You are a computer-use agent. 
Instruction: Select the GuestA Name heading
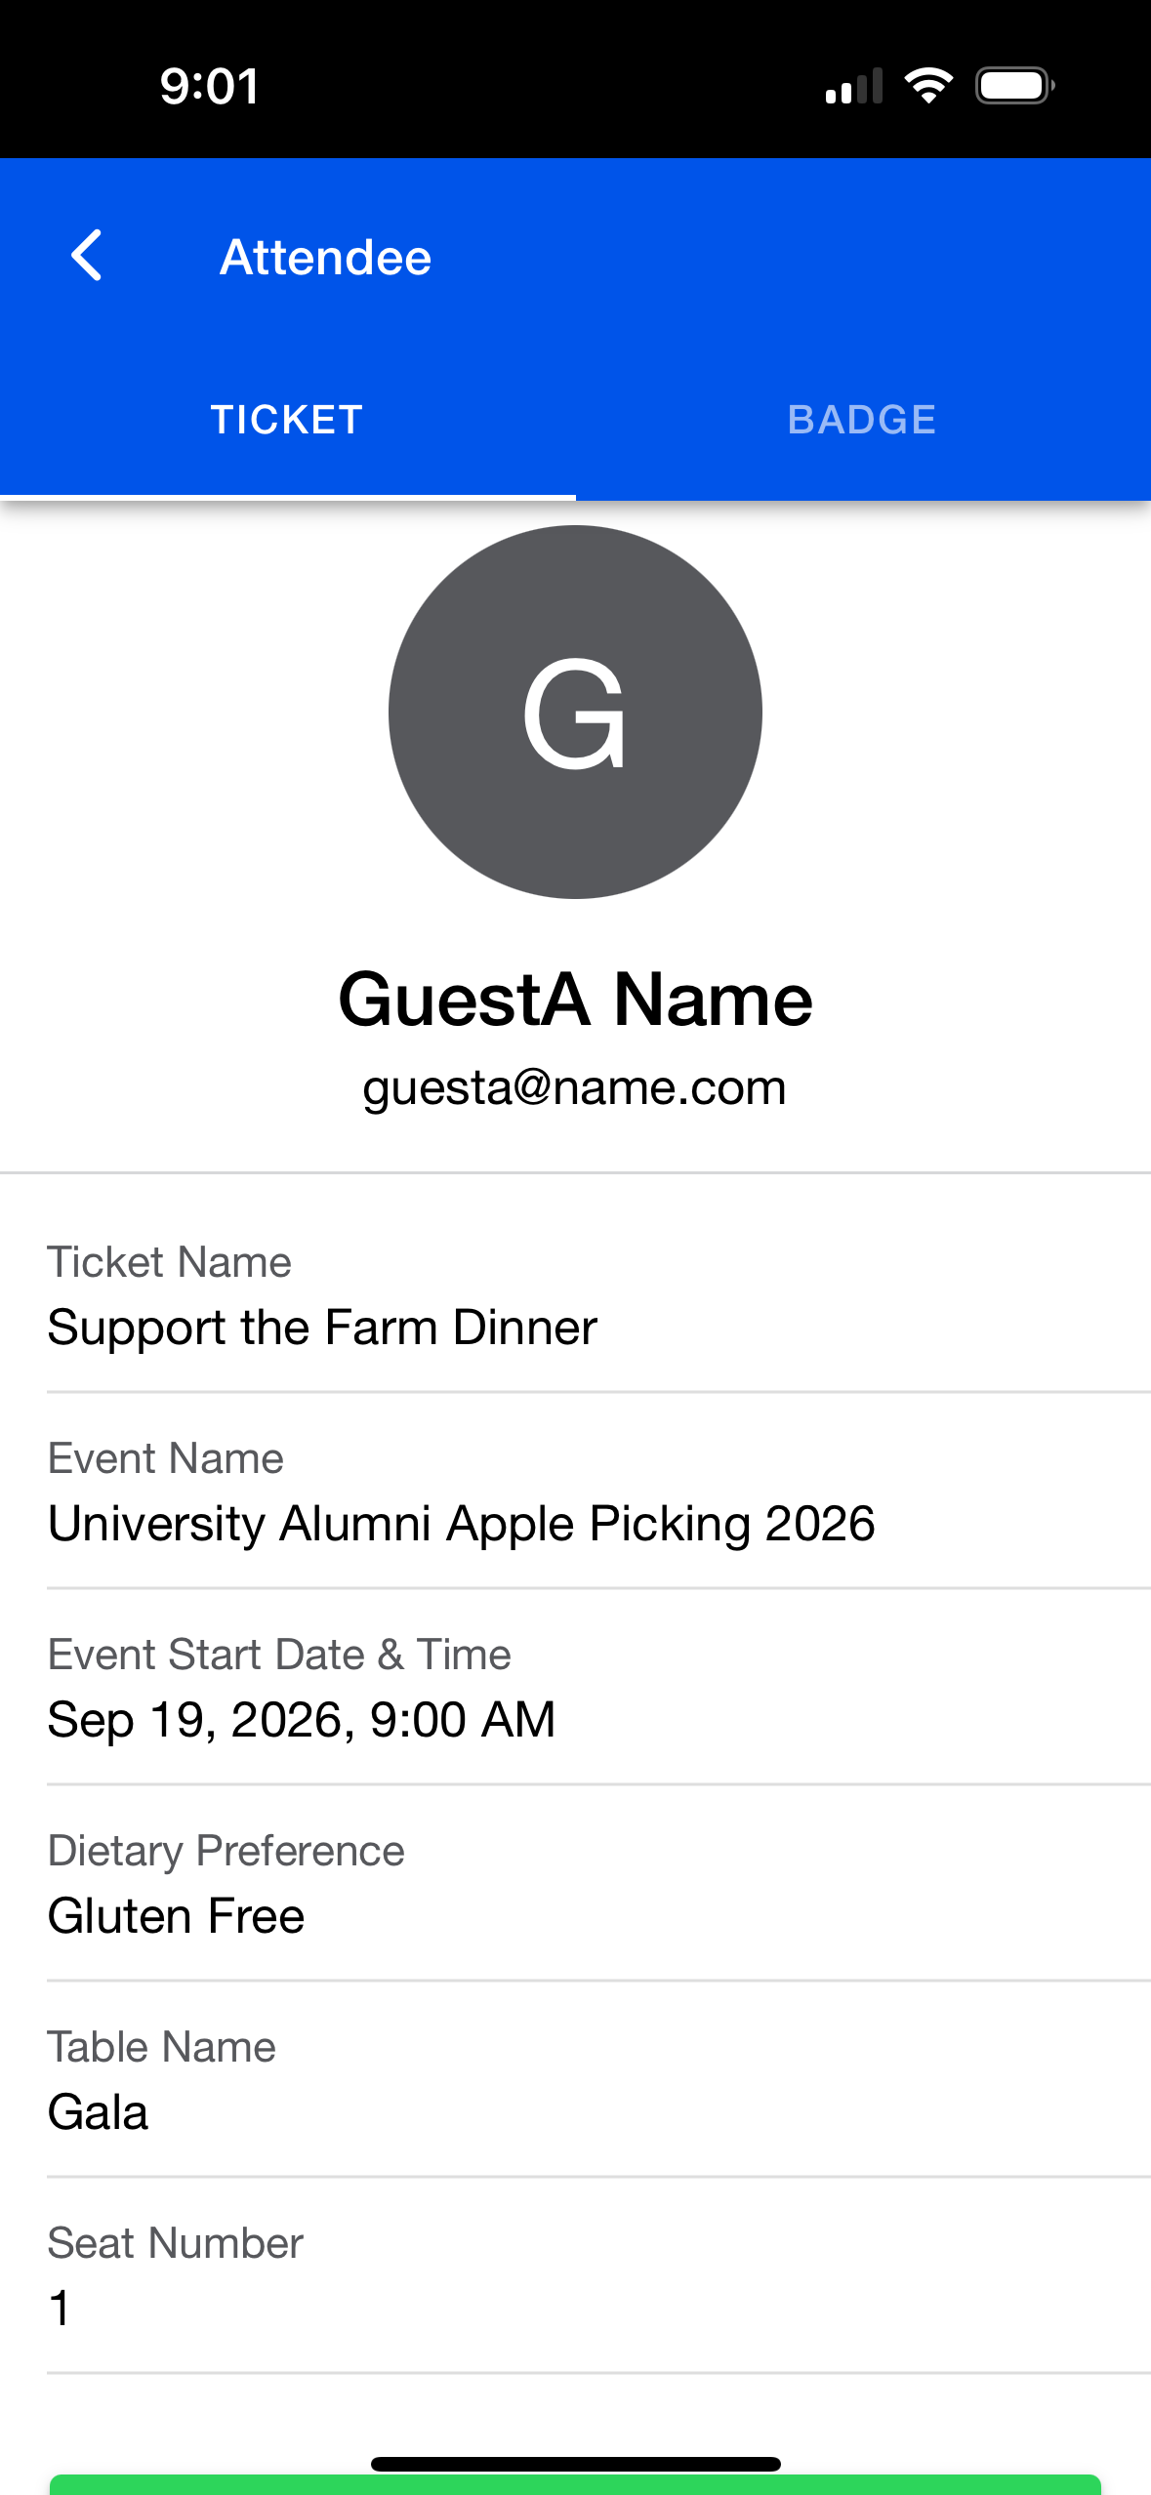tap(575, 1000)
